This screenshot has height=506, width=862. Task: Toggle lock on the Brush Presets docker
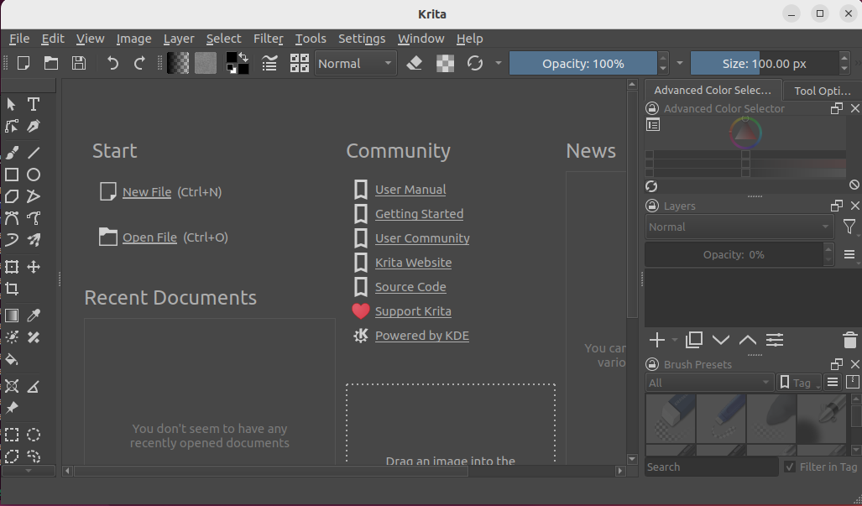click(652, 365)
